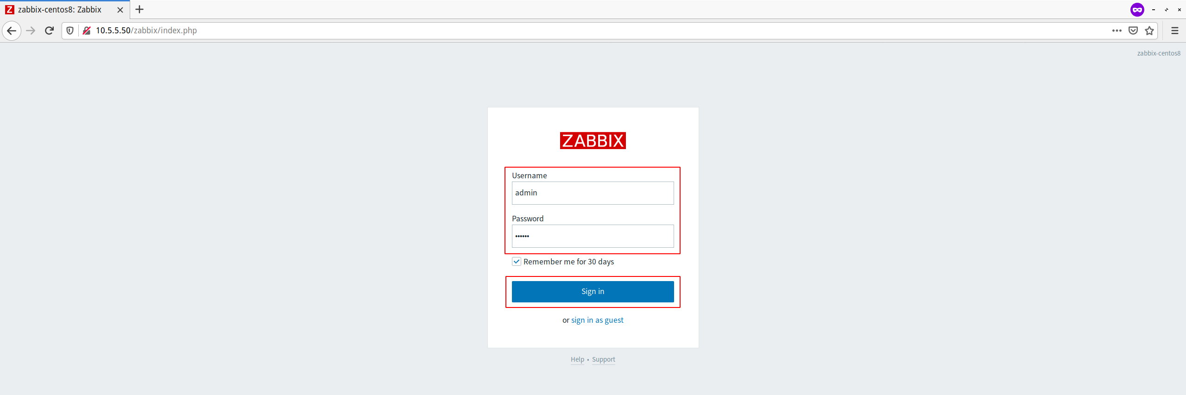Open a new tab with plus button
Image resolution: width=1186 pixels, height=395 pixels.
pos(139,9)
